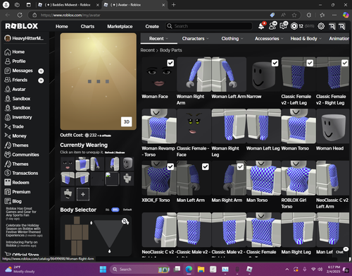Select the Woman Head item thumbnail

coord(333,126)
